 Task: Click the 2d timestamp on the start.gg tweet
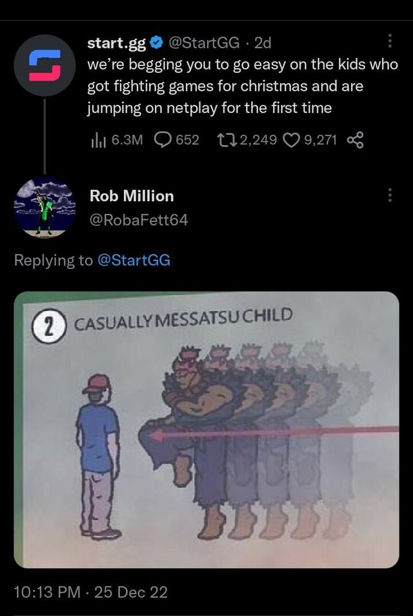click(263, 44)
